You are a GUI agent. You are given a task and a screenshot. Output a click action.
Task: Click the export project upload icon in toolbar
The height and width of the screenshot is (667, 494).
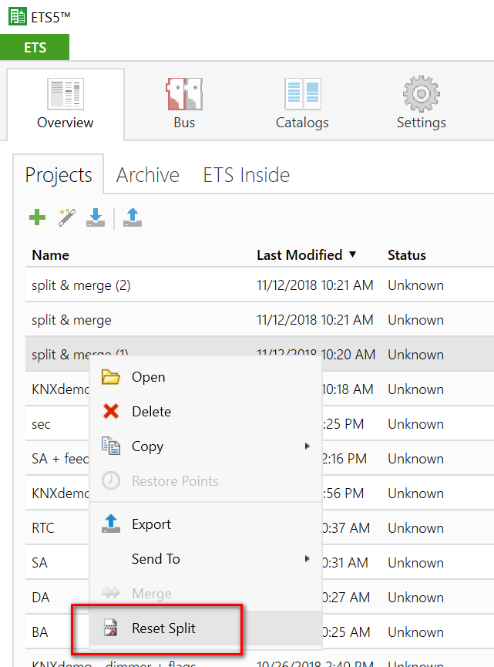click(133, 217)
